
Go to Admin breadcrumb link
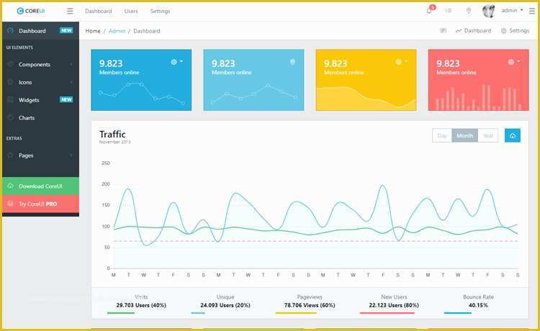coord(117,31)
